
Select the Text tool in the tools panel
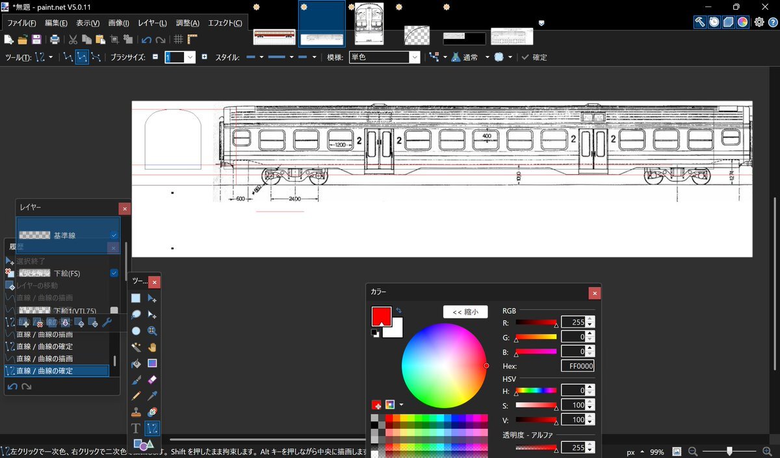pos(136,428)
